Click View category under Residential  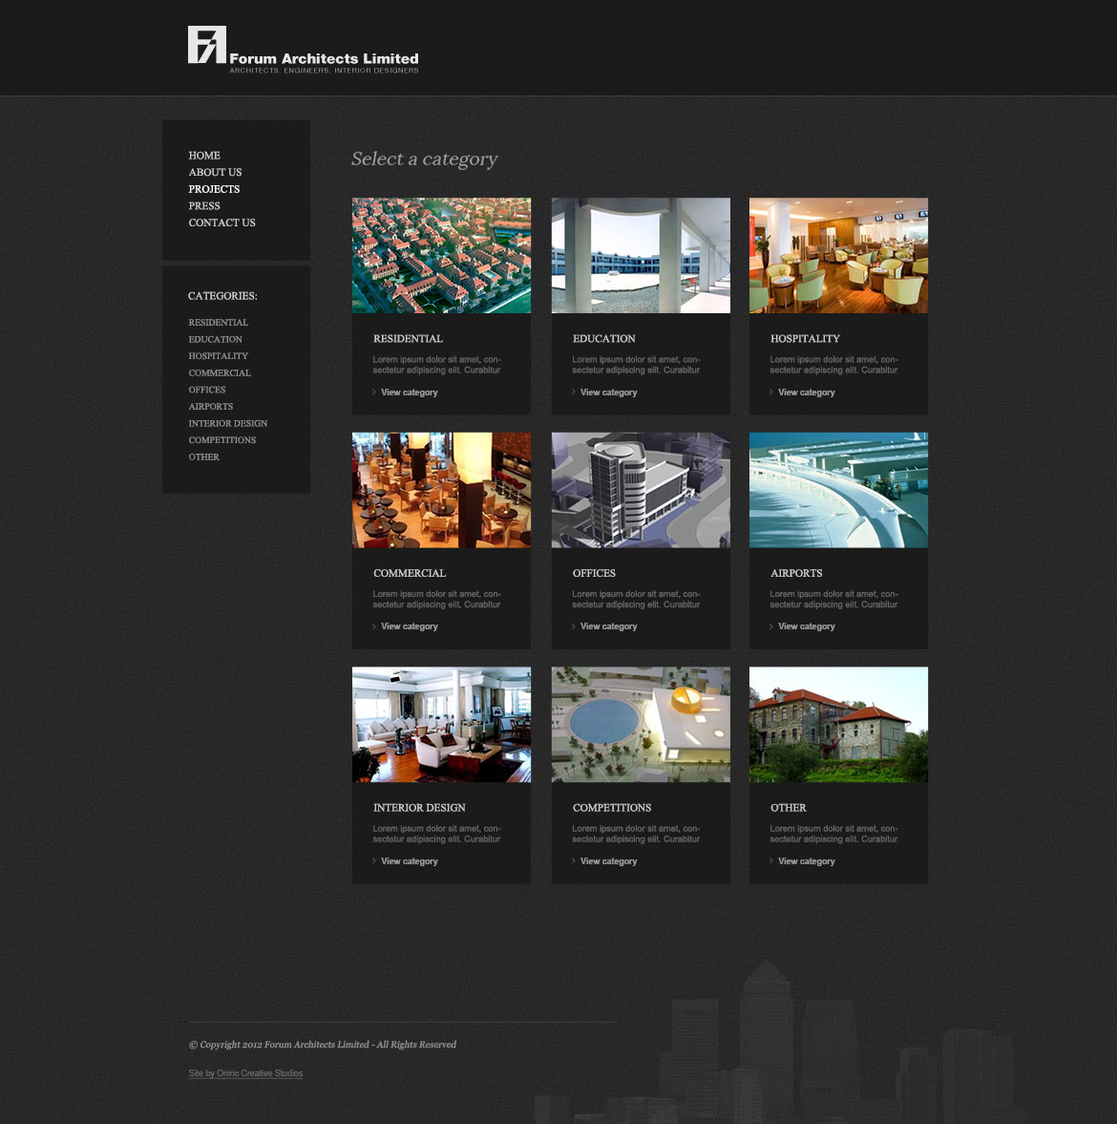pyautogui.click(x=410, y=392)
